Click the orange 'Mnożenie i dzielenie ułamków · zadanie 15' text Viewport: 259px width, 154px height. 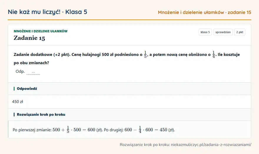coord(205,12)
